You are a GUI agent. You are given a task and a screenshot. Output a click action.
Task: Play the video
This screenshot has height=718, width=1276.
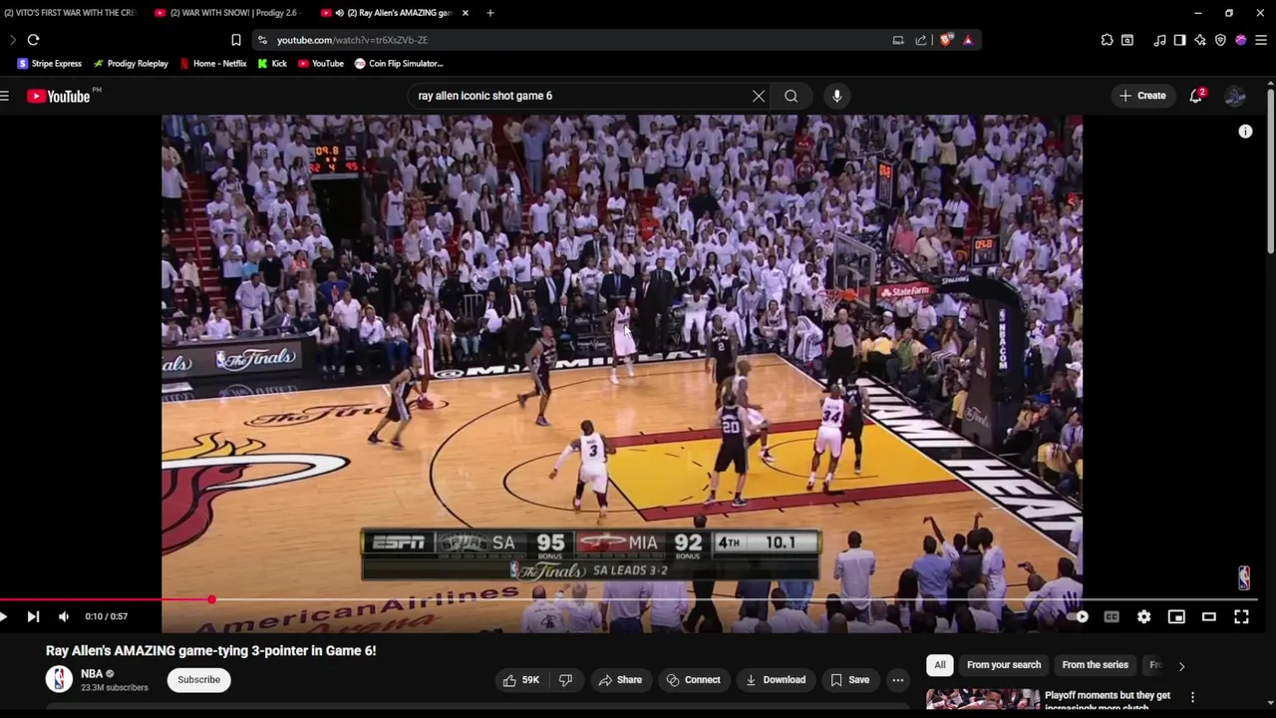pyautogui.click(x=4, y=616)
